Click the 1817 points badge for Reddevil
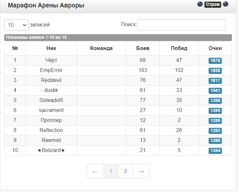Viewport: 239px width, 192px height. [215, 81]
